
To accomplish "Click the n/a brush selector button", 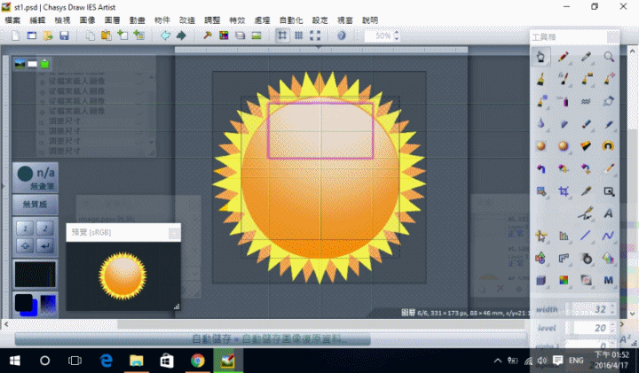I will 35,178.
